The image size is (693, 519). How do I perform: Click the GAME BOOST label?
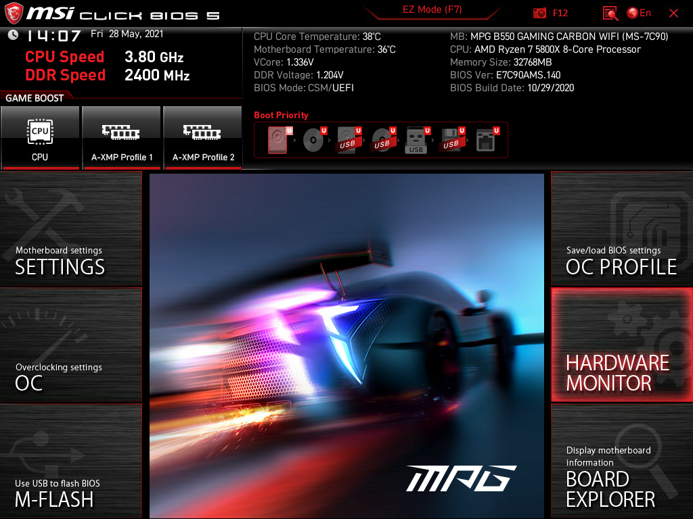coord(35,98)
